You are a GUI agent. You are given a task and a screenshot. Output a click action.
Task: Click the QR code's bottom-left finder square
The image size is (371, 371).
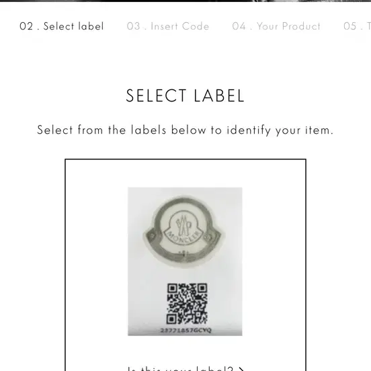[172, 319]
